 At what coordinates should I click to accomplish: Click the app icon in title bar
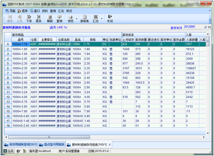(5, 4)
